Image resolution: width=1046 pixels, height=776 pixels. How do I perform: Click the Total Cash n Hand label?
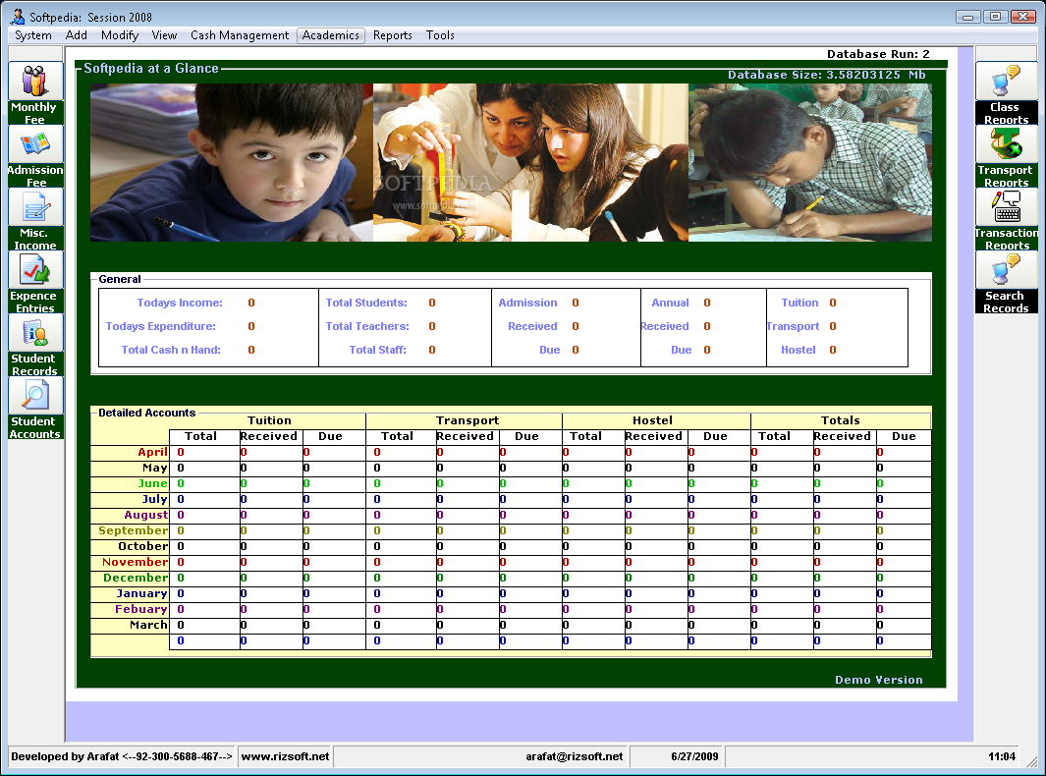pyautogui.click(x=171, y=350)
